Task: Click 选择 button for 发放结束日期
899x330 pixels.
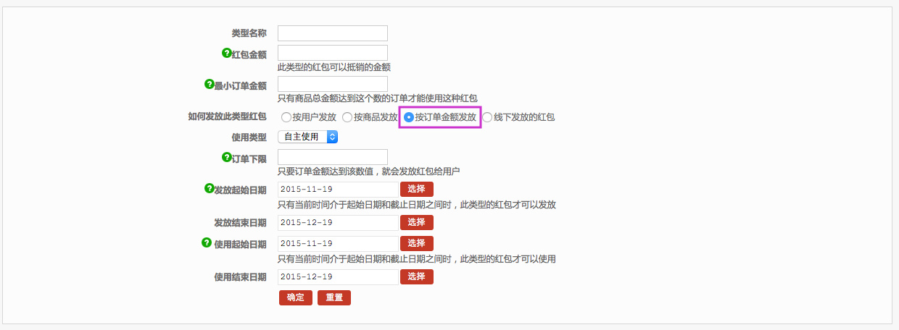Action: point(417,222)
